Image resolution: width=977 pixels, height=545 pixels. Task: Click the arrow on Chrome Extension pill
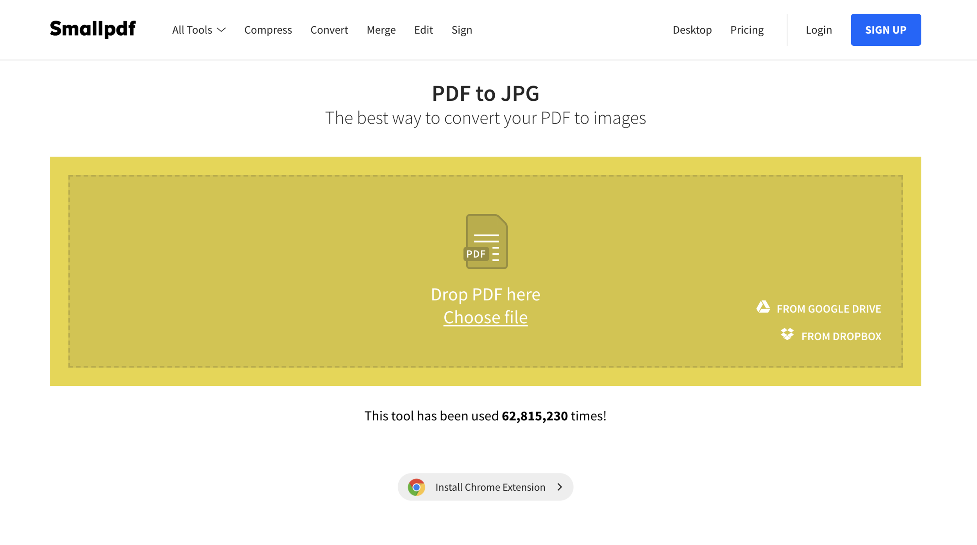point(560,487)
